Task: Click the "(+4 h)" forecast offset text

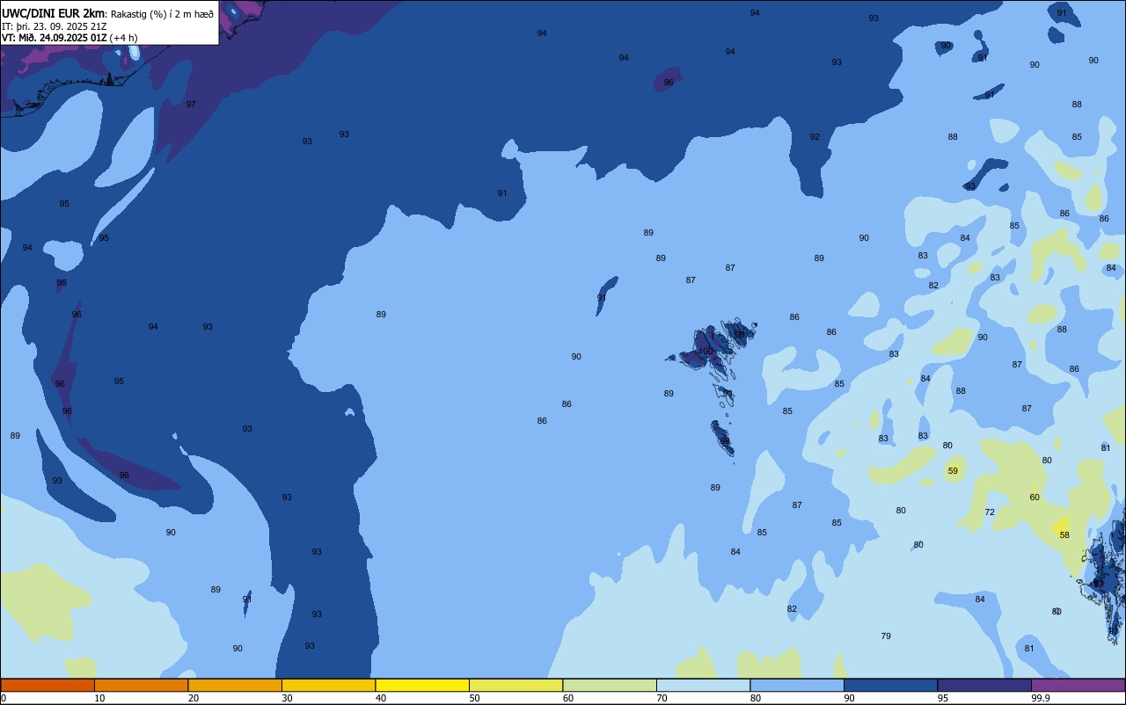Action: pos(125,38)
